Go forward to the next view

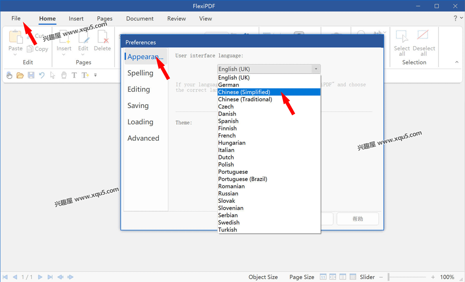[x=71, y=277]
